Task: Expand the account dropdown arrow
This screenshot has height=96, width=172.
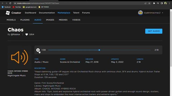Action: click(163, 13)
